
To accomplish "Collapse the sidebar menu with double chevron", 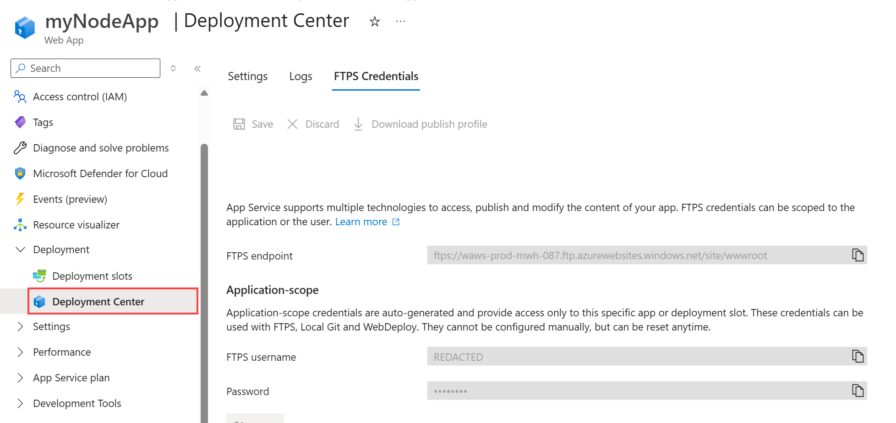I will point(197,69).
